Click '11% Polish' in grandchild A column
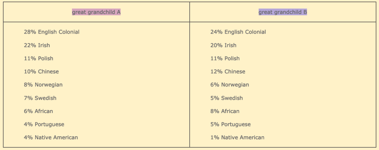379x150 pixels. (x=39, y=58)
